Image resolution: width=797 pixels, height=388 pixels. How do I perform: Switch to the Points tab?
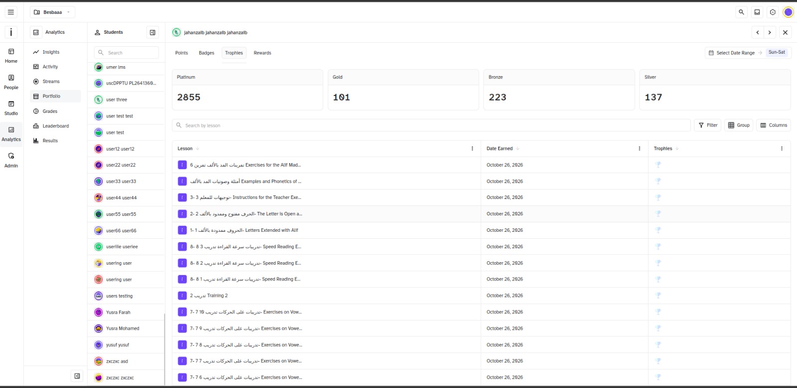pyautogui.click(x=182, y=53)
